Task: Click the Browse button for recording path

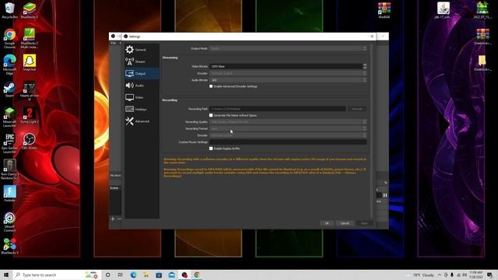Action: (x=357, y=109)
